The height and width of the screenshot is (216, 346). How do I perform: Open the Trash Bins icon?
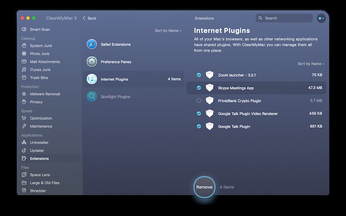[24, 77]
